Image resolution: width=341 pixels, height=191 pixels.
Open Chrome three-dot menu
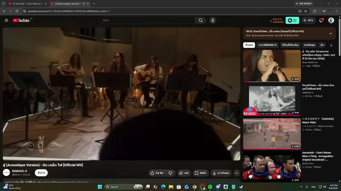337,11
